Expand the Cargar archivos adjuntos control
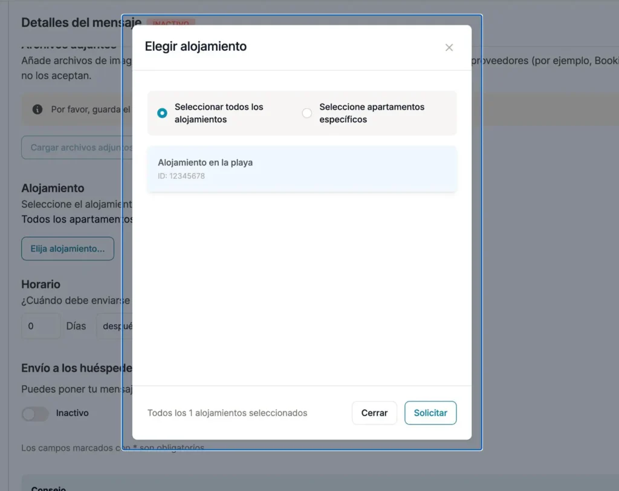The height and width of the screenshot is (491, 619). (x=79, y=147)
